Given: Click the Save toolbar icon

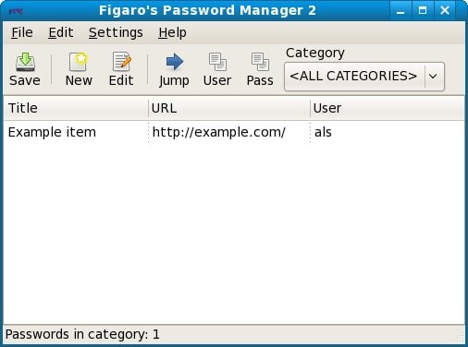Looking at the screenshot, I should click(x=25, y=62).
